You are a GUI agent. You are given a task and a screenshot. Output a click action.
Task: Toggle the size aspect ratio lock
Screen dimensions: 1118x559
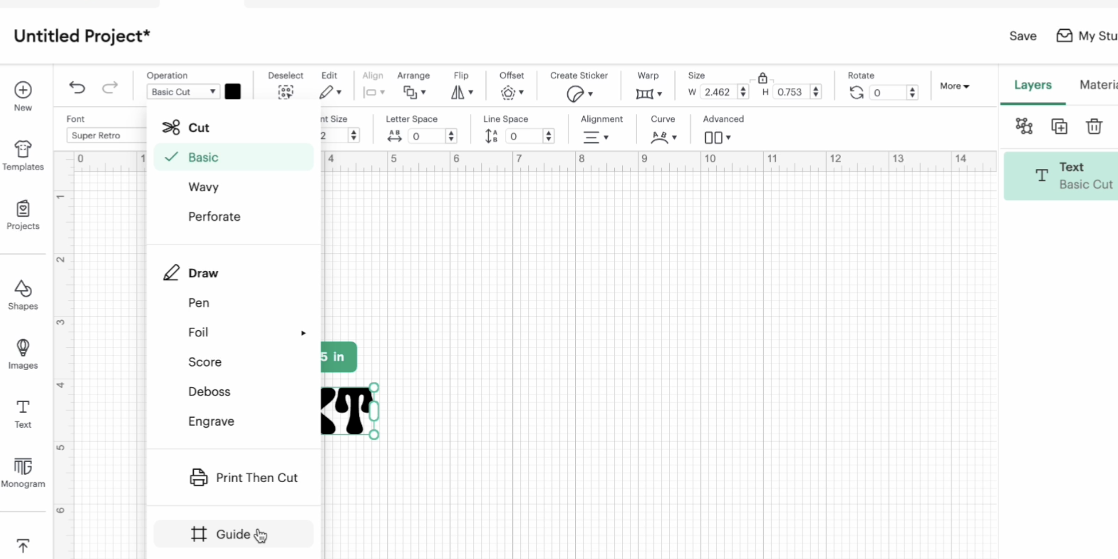[763, 78]
